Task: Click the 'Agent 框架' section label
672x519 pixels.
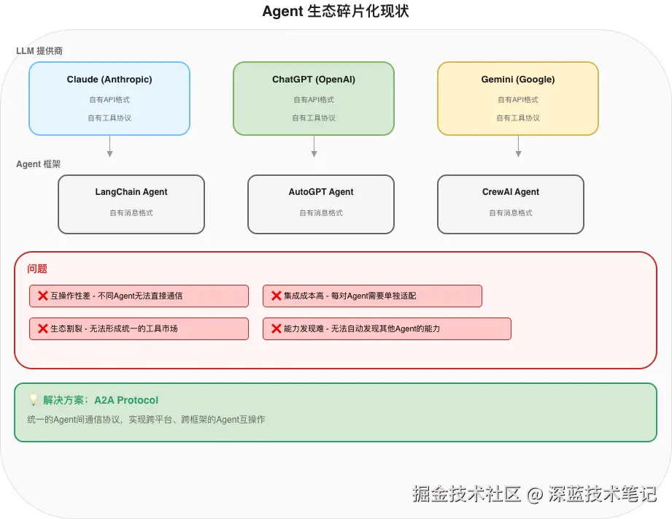Action: [38, 164]
